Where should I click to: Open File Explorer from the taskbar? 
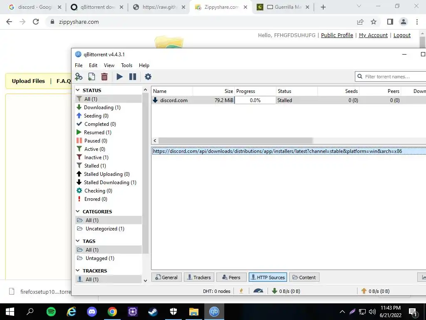pyautogui.click(x=194, y=312)
